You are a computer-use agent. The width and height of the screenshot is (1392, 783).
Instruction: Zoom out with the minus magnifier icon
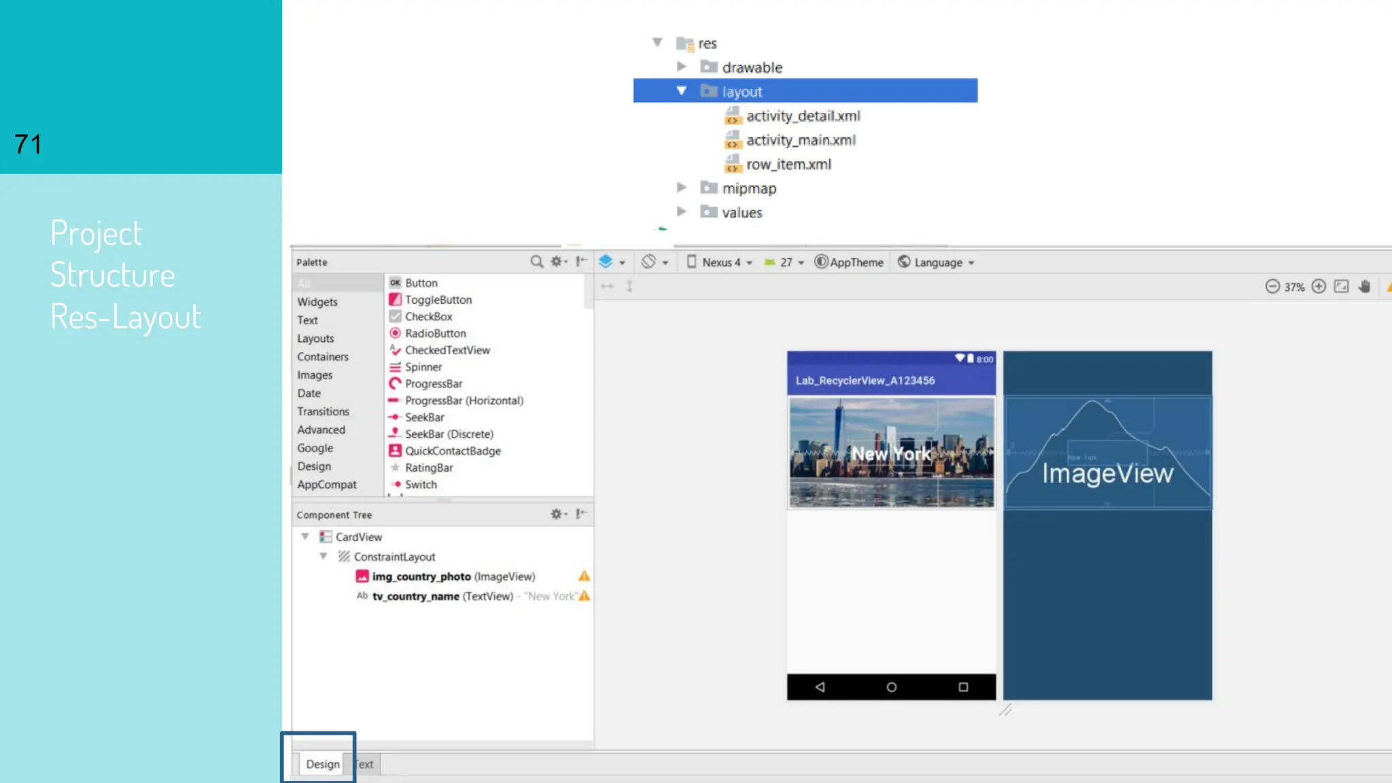[1272, 287]
